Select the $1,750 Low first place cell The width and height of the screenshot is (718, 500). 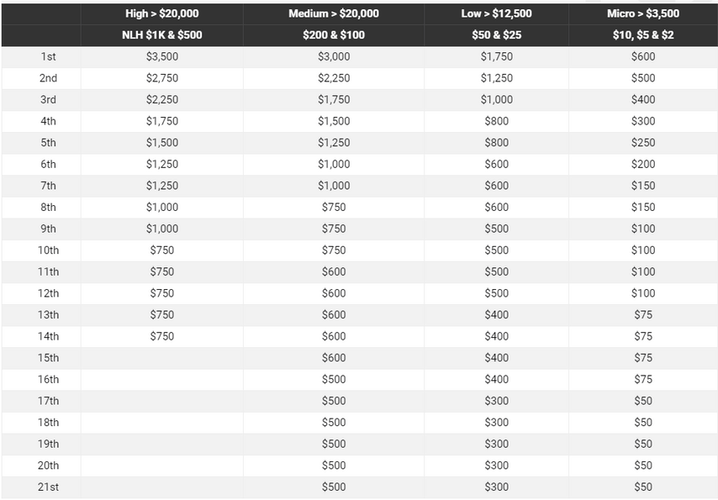point(496,57)
